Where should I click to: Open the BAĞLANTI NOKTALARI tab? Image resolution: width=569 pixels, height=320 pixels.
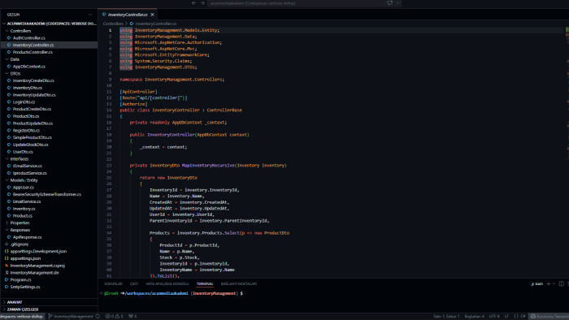(239, 283)
